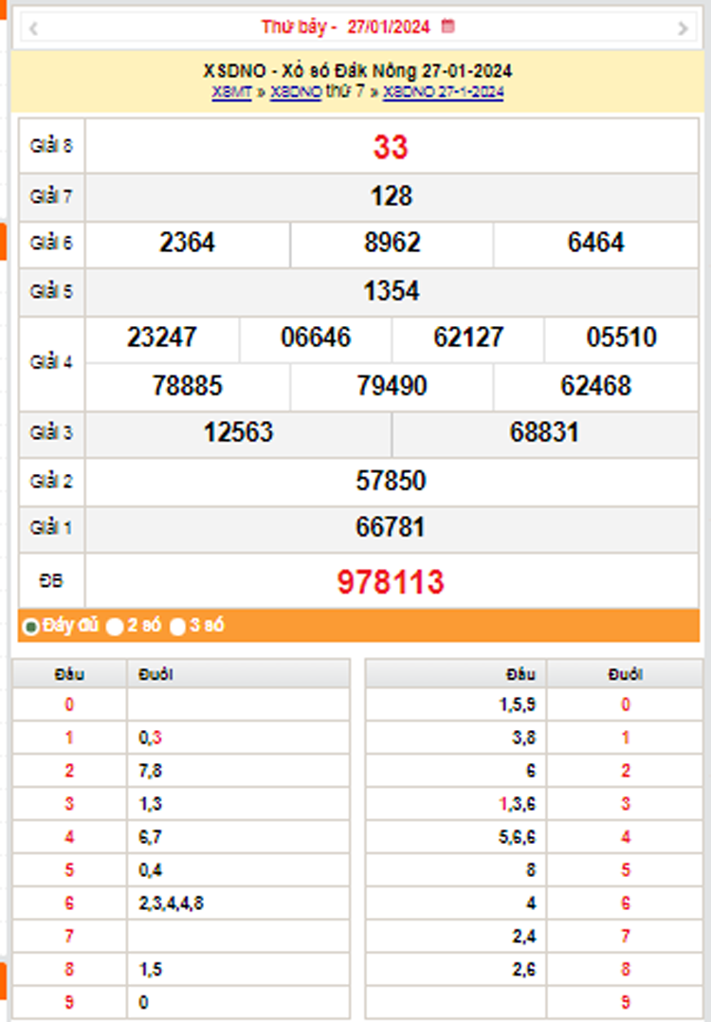Click the Đầu header in the left table
The image size is (711, 1022).
69,675
